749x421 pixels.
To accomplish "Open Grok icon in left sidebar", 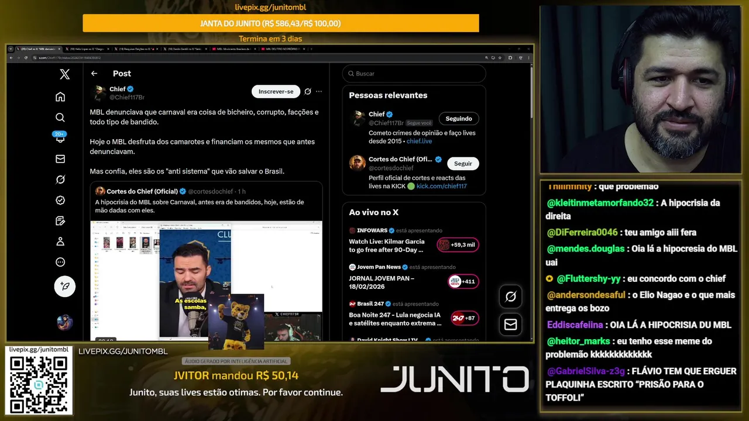I will pyautogui.click(x=60, y=180).
